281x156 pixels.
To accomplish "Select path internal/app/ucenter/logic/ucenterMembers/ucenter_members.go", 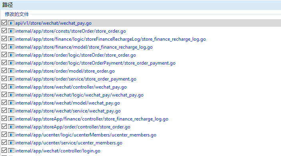I will [x=86, y=135].
